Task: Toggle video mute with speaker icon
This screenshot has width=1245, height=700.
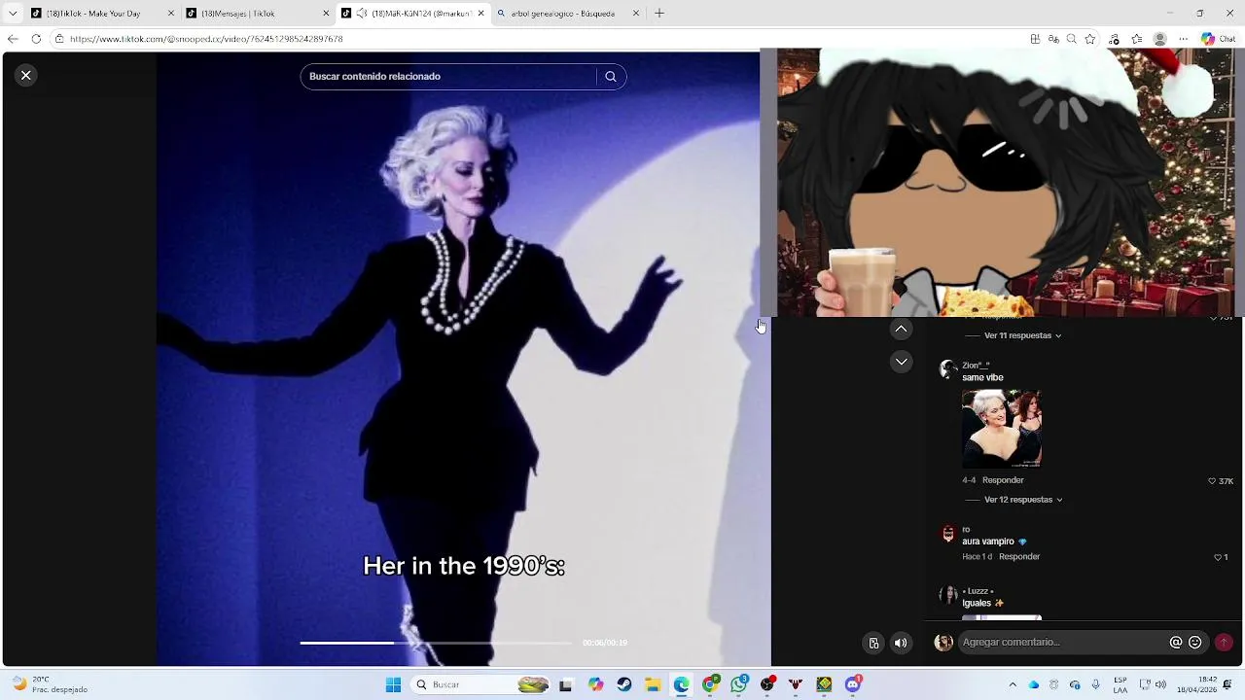Action: click(901, 643)
